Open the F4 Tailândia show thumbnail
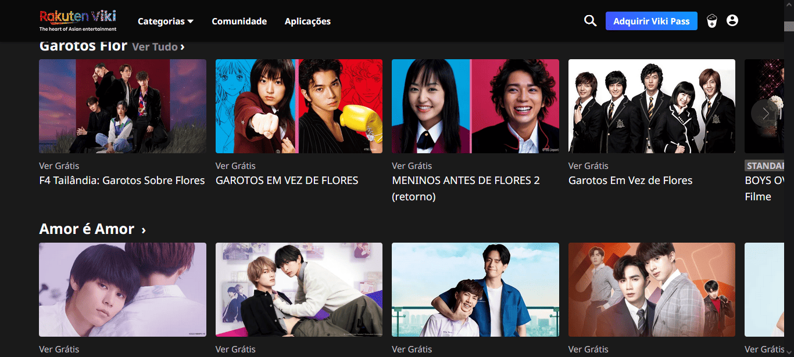 click(x=122, y=106)
